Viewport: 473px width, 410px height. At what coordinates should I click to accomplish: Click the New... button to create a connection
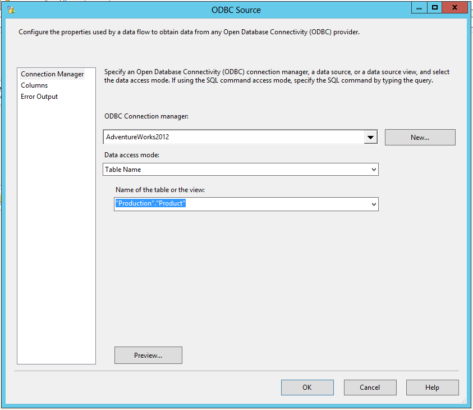tap(419, 137)
